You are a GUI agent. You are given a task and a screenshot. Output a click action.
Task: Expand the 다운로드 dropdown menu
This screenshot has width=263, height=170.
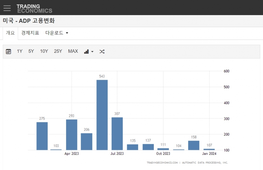point(57,33)
